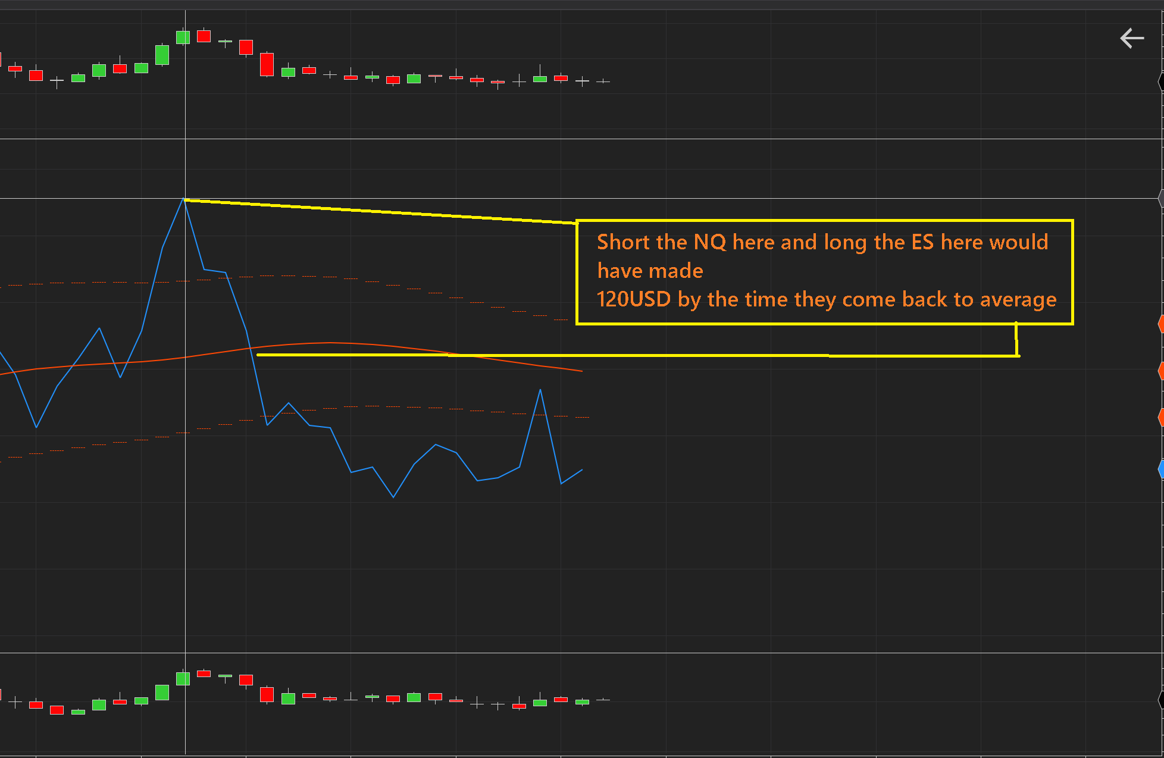Click the largest red candle in top pane
Screen dimensions: 1164x758
pos(267,64)
